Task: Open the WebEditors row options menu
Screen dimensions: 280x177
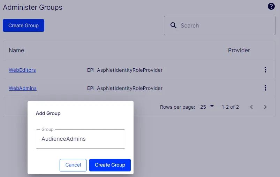Action: click(x=265, y=70)
